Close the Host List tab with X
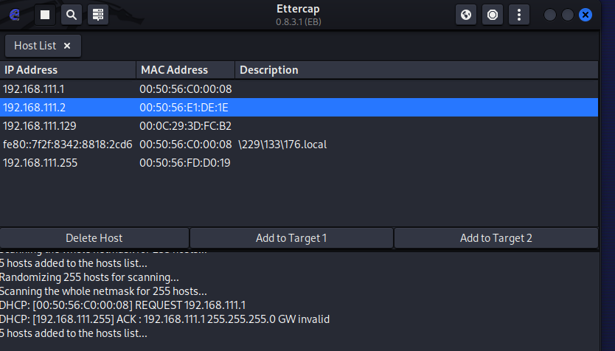Screen dimensions: 615x351 click(x=67, y=46)
